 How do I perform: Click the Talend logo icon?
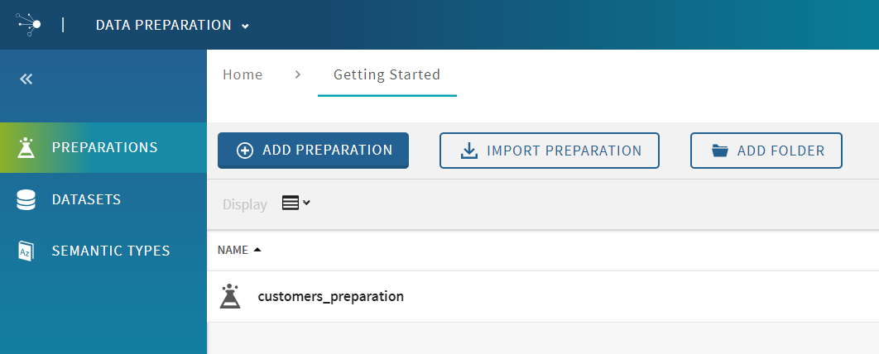tap(30, 25)
